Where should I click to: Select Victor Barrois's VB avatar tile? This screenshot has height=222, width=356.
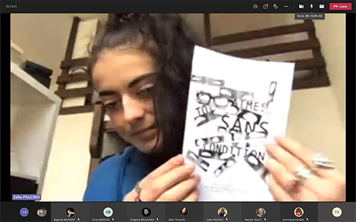108,212
